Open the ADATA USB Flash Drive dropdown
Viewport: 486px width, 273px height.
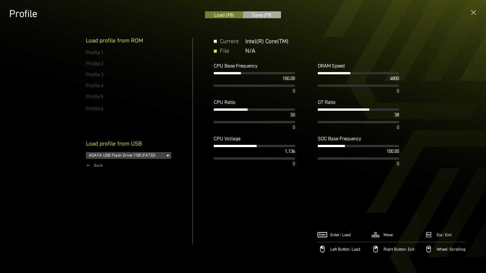[x=128, y=155]
